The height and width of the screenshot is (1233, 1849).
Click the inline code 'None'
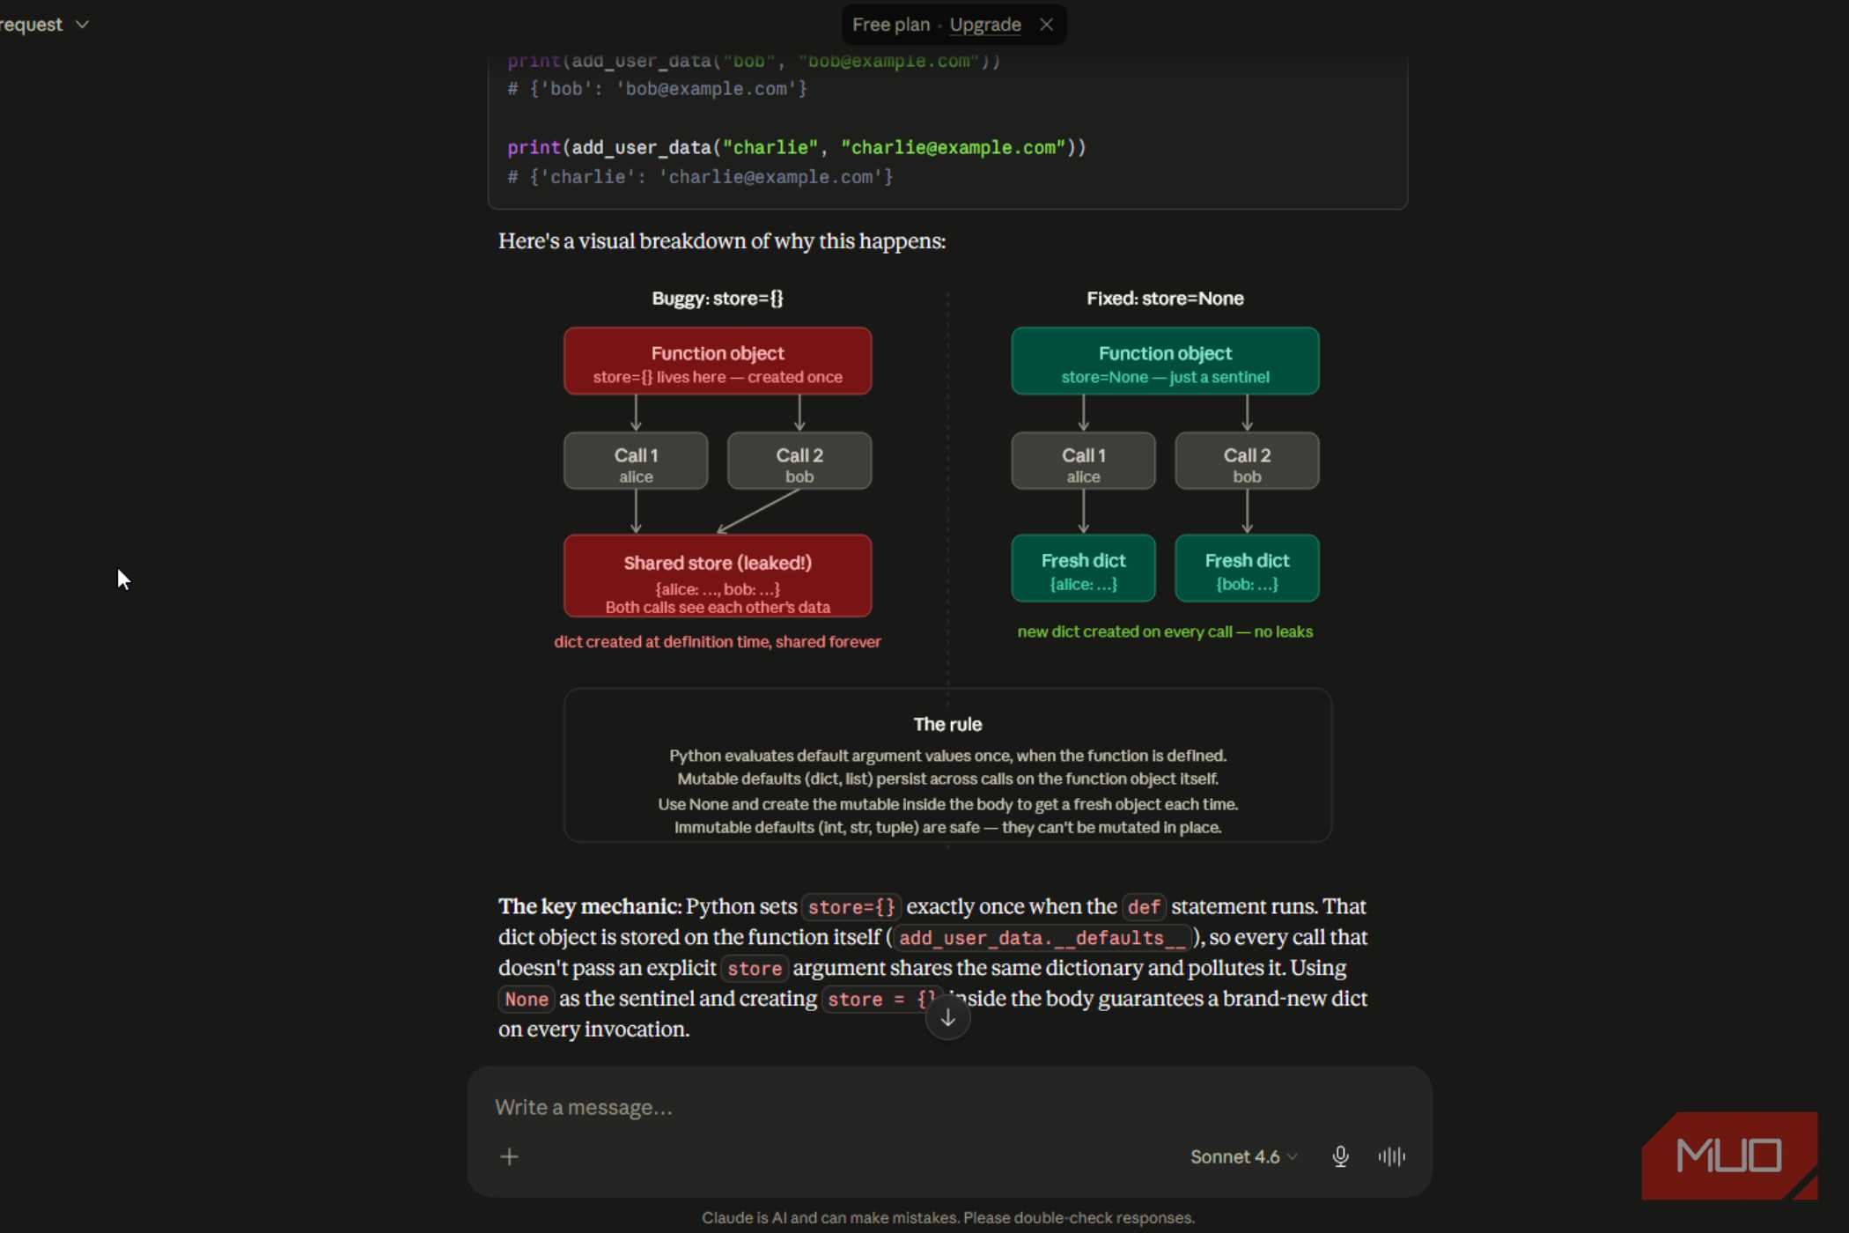pos(527,1000)
